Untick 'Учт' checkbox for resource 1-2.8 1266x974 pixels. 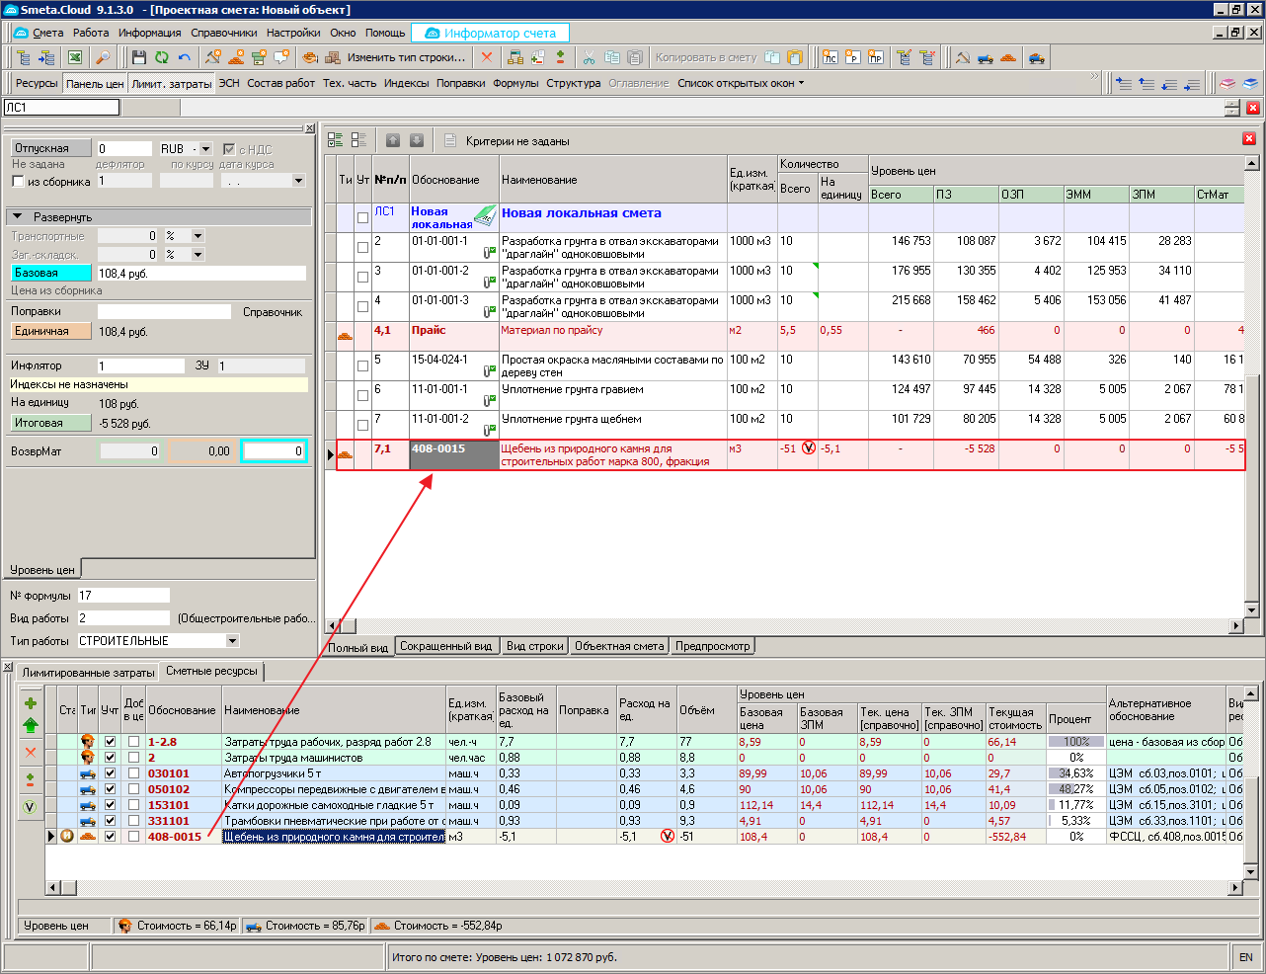(x=110, y=741)
